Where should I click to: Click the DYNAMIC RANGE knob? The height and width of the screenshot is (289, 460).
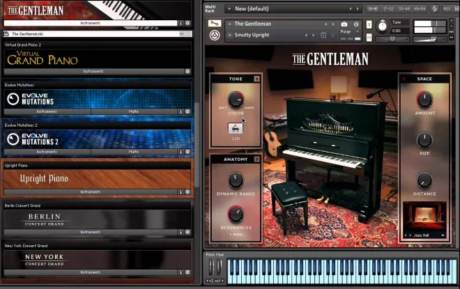point(236,180)
